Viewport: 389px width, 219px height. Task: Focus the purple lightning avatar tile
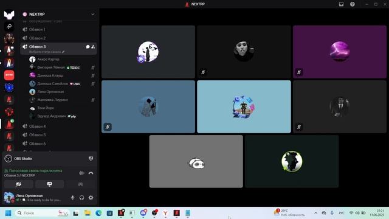[x=340, y=52]
